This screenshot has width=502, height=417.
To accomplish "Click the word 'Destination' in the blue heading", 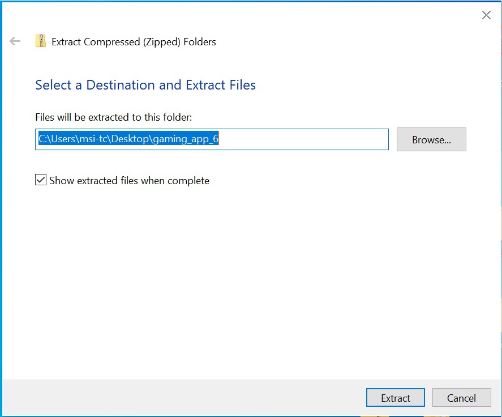I will coord(121,85).
